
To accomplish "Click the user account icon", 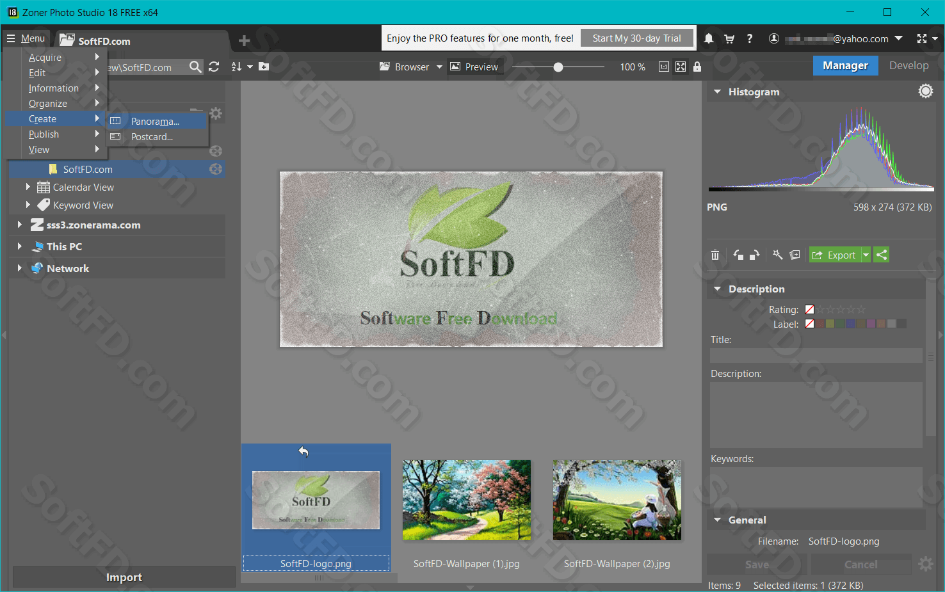I will pos(773,38).
